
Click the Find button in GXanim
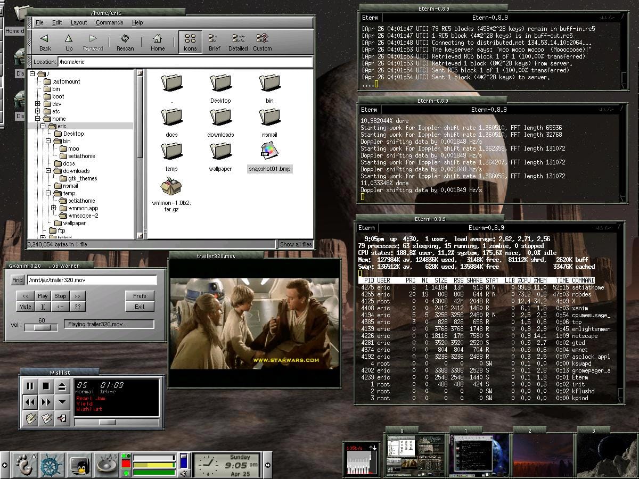tap(18, 280)
